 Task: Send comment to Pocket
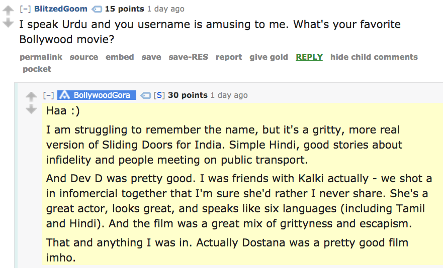(37, 69)
